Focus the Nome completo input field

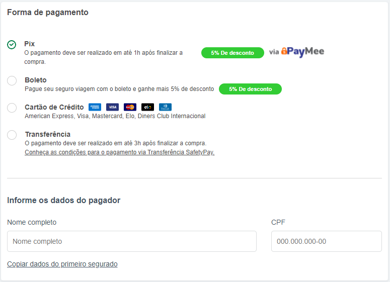pos(131,241)
